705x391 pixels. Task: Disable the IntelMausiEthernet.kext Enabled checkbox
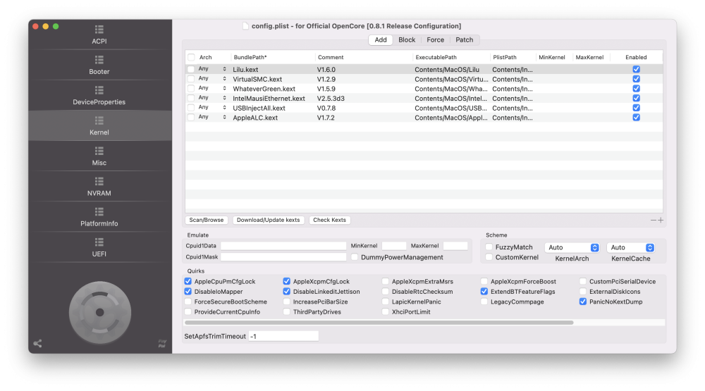click(x=636, y=98)
